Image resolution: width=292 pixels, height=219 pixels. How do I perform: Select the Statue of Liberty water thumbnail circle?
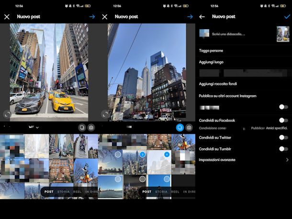118,179
